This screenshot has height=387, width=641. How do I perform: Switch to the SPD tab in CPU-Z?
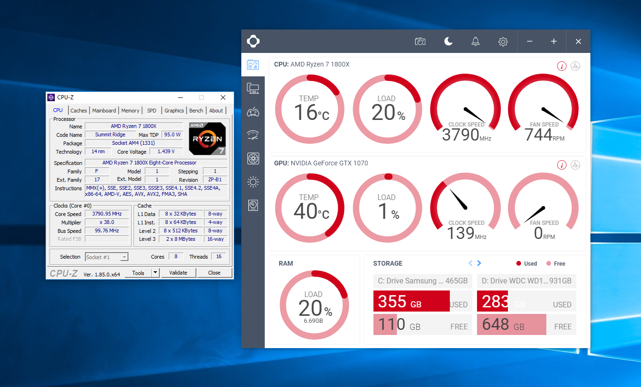(x=152, y=111)
